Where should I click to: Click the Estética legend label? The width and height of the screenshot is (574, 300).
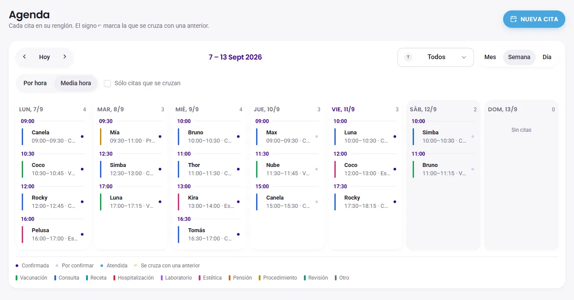pos(212,278)
